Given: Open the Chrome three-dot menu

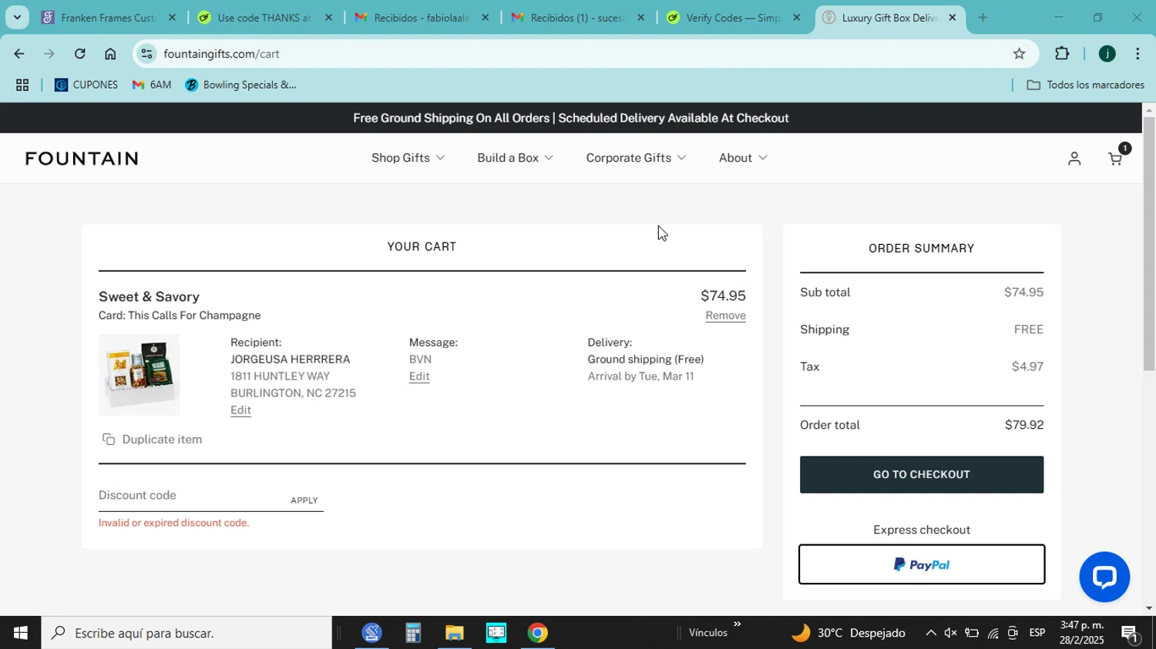Looking at the screenshot, I should click(x=1138, y=54).
